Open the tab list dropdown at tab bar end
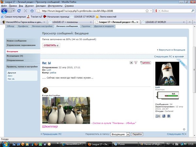The image size is (196, 147). (x=194, y=22)
